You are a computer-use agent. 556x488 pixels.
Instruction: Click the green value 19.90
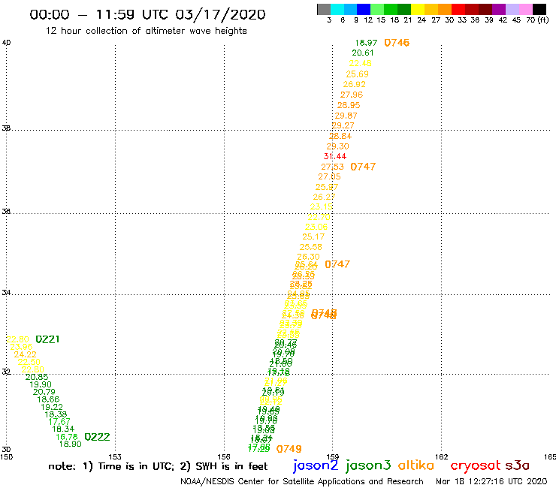coord(41,384)
